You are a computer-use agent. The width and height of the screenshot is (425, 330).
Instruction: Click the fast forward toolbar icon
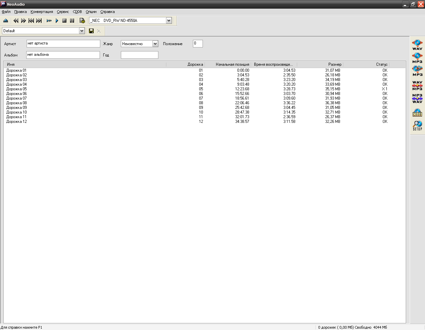pyautogui.click(x=24, y=21)
